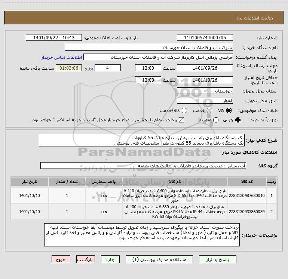Viewport: 288px width, 279px height.
Task: Click the response deadline time 12:00 field
Action: (148, 68)
